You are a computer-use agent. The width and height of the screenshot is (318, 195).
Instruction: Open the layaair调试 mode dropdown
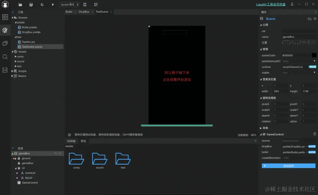pos(69,4)
